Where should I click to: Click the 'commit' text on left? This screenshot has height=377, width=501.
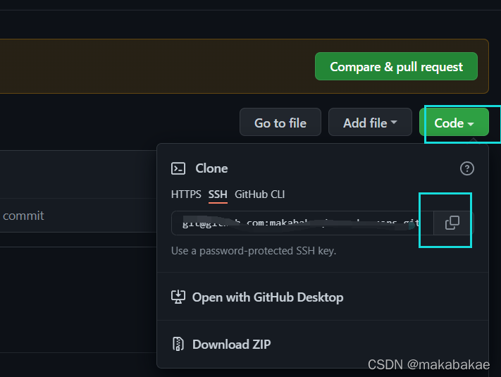23,216
